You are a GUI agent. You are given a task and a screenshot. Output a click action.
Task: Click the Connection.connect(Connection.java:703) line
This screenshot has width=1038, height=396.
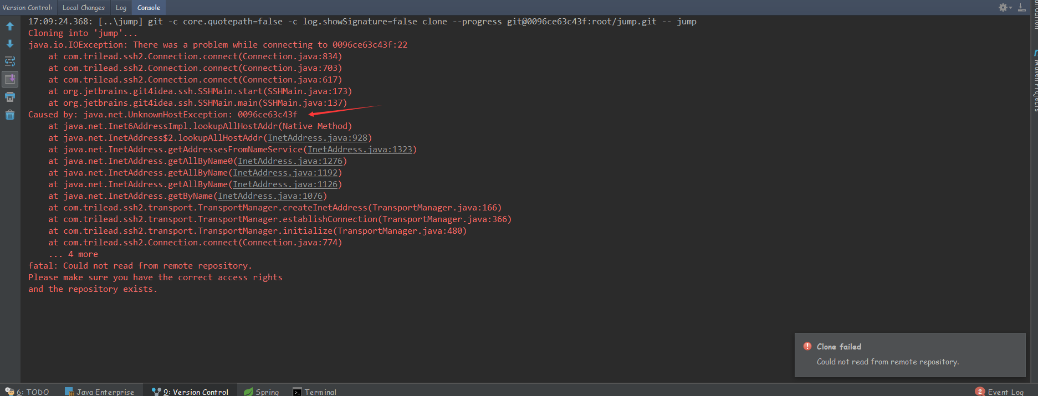pyautogui.click(x=195, y=68)
